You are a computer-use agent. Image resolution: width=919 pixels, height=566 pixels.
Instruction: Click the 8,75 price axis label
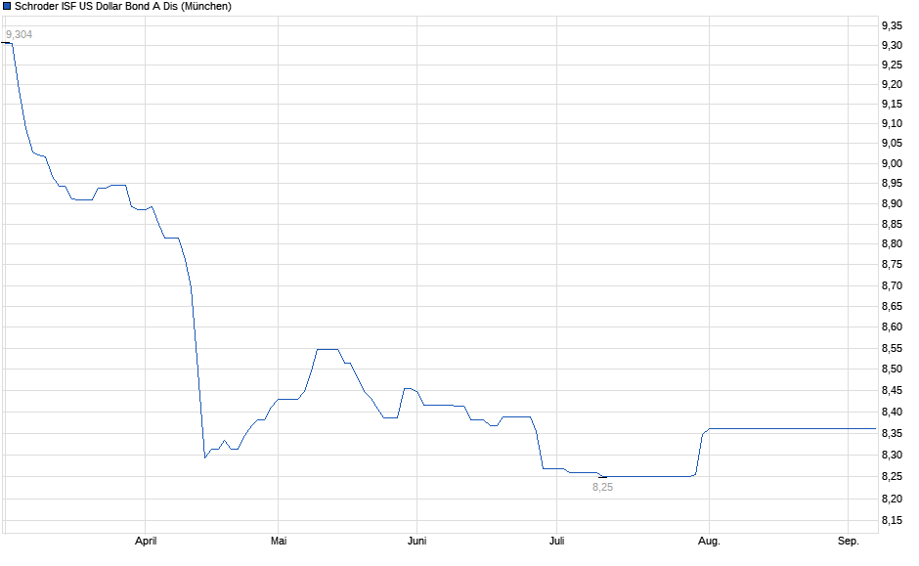coord(892,264)
